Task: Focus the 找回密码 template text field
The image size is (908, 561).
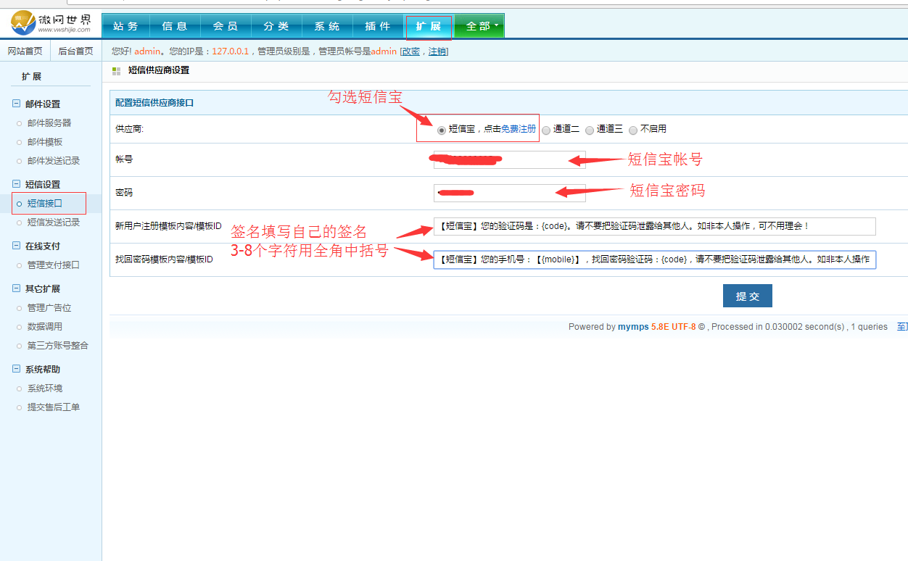Action: click(654, 259)
